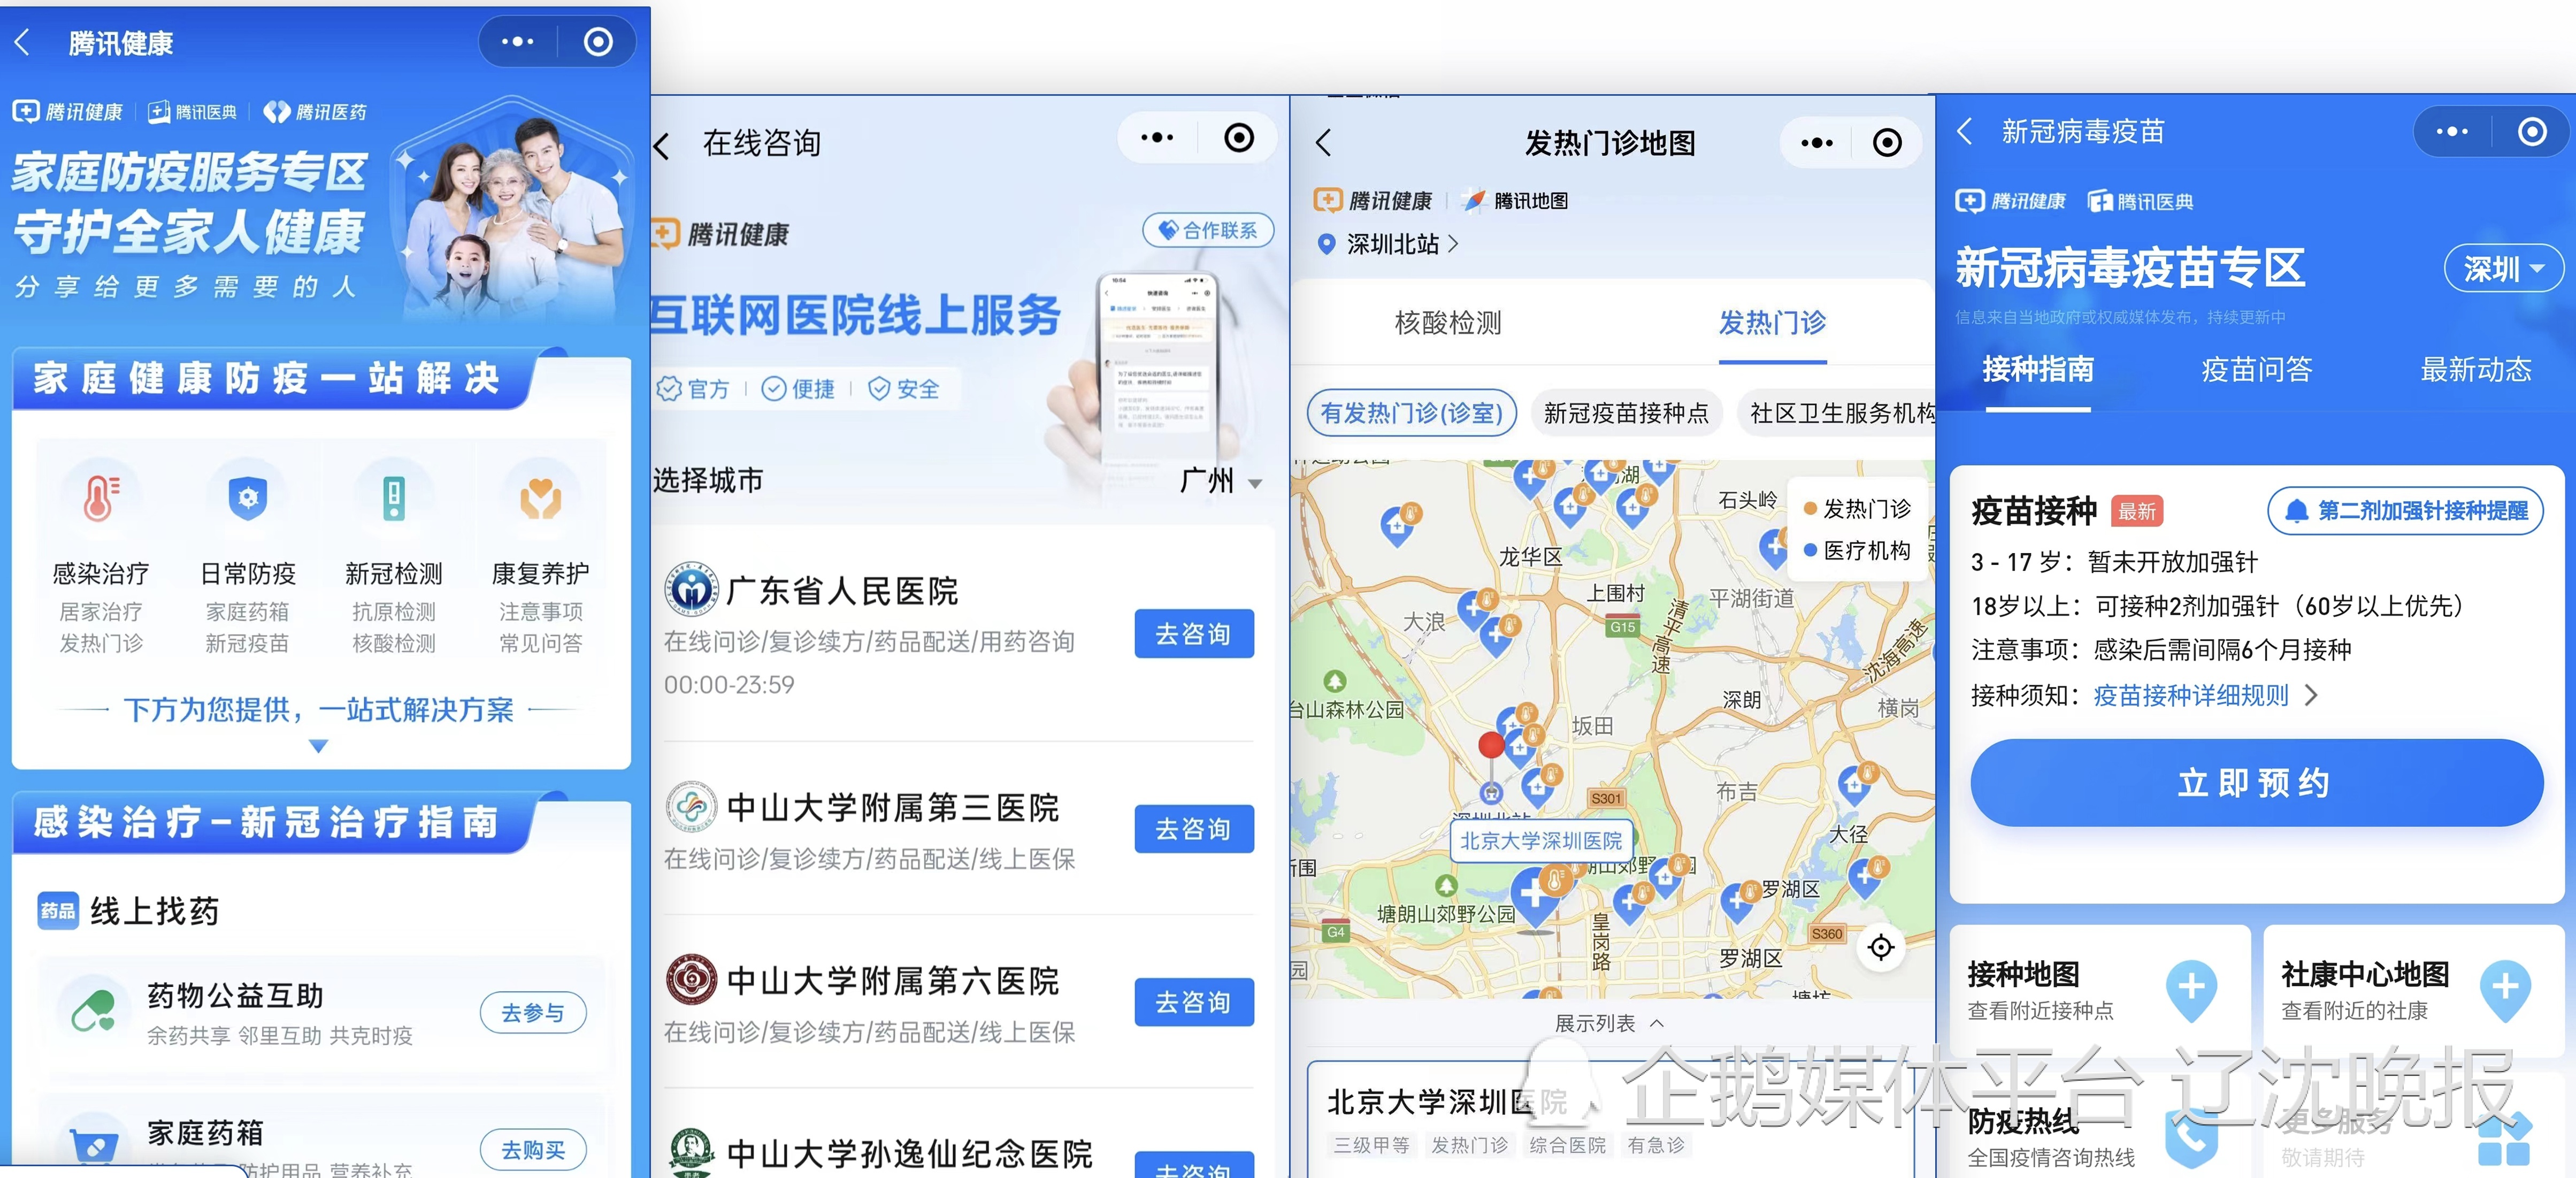
Task: Tap the 北京大学深圳医院 map label
Action: coord(1540,840)
